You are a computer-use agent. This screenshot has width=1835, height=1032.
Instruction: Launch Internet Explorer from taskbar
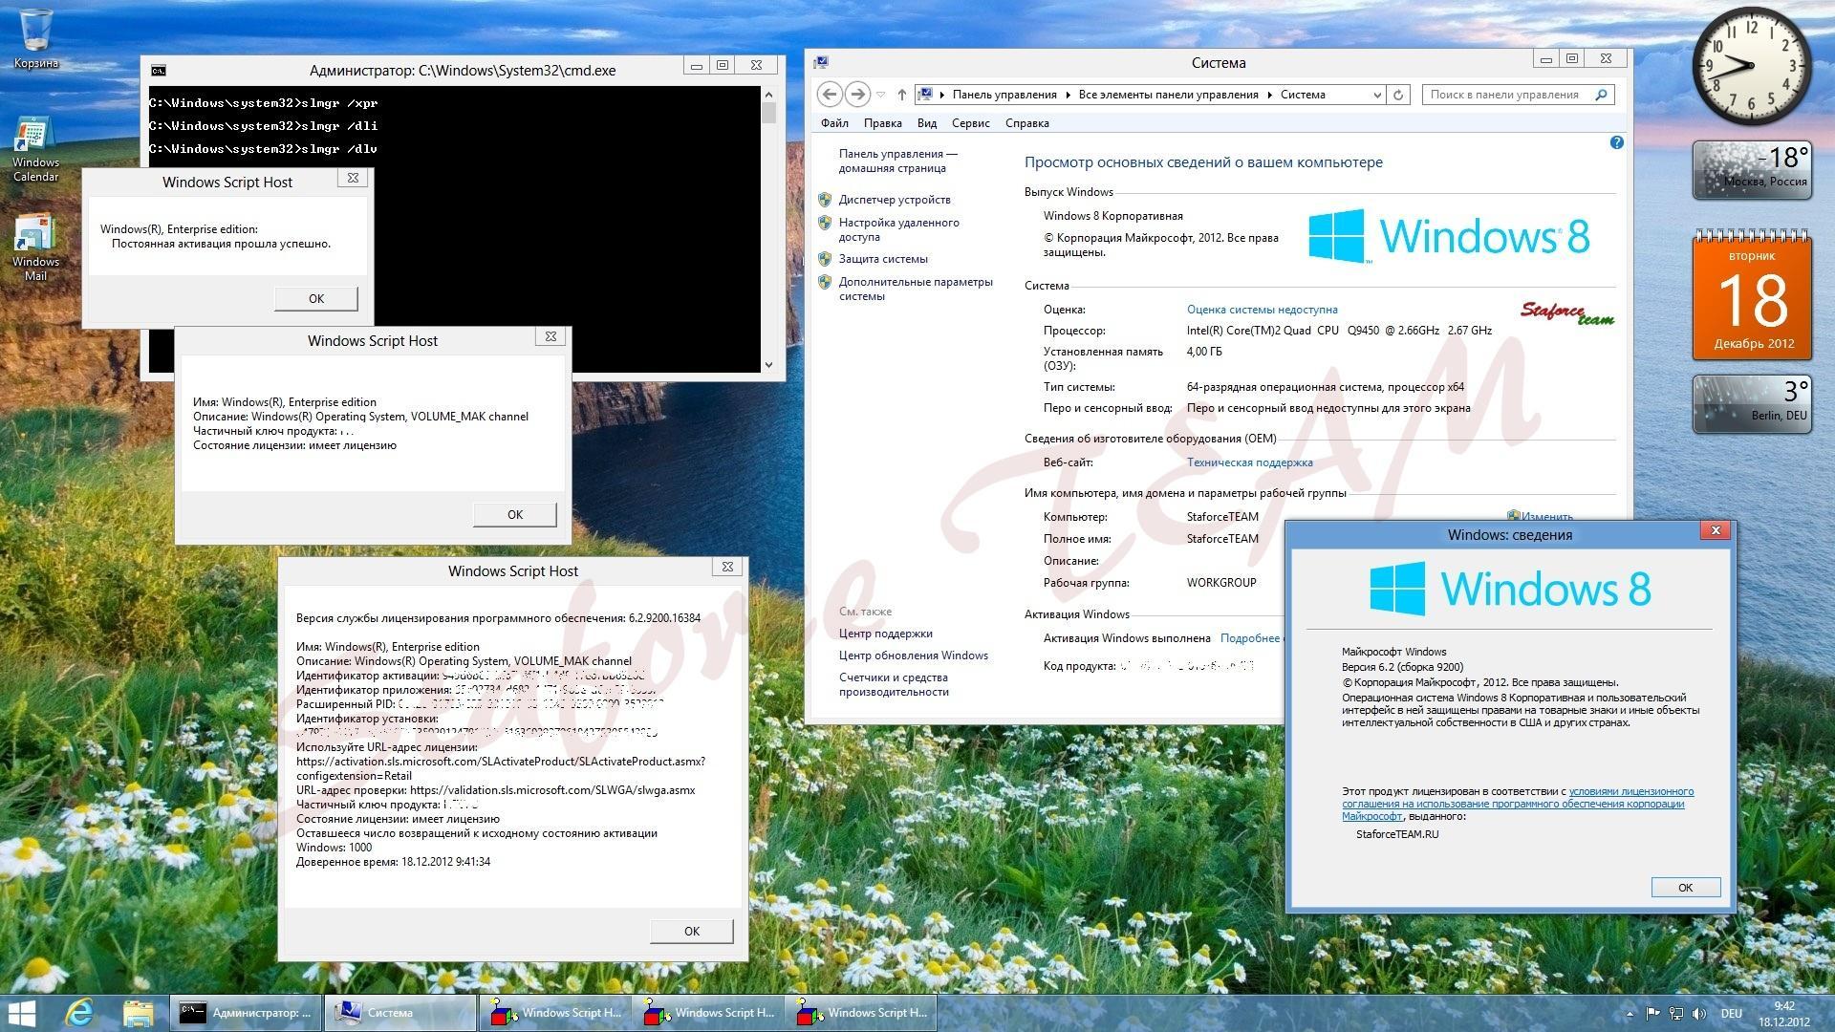click(81, 1013)
